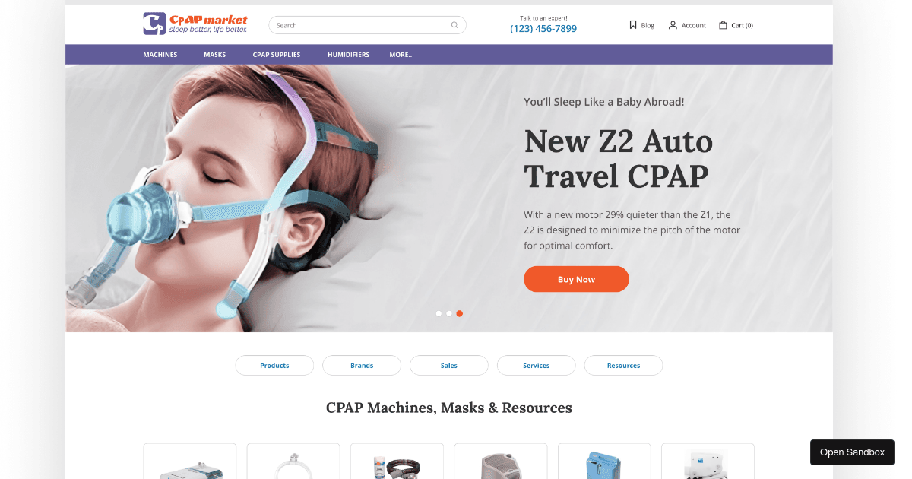Select the first carousel slide dot
Screen dimensions: 912x479
[439, 313]
